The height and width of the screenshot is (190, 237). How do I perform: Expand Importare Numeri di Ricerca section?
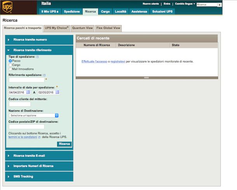pos(39,166)
